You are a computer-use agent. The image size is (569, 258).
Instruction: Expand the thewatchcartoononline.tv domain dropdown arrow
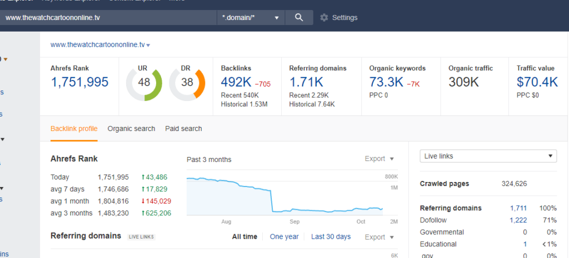click(x=148, y=45)
